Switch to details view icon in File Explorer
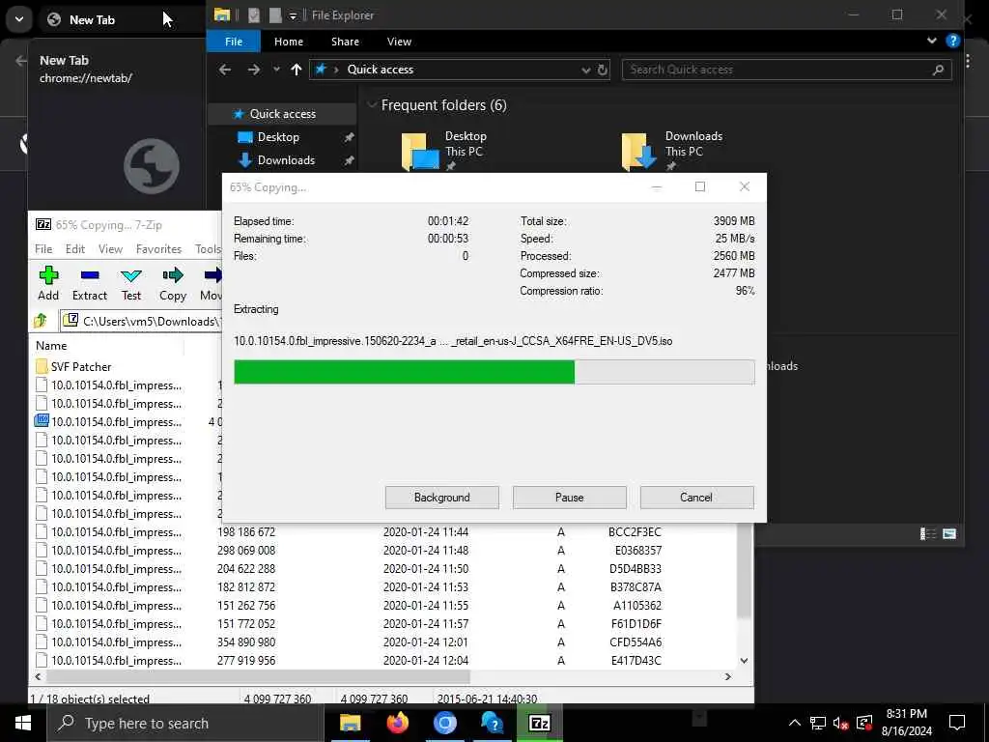This screenshot has height=742, width=989. 928,533
